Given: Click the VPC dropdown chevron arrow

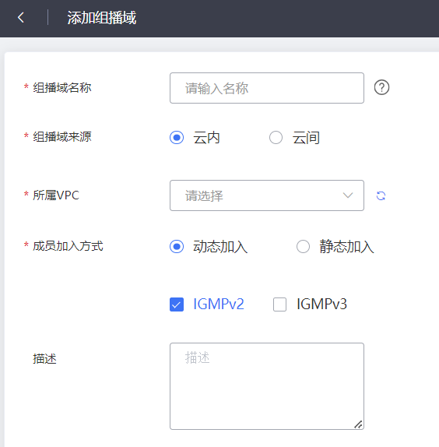Looking at the screenshot, I should [x=348, y=195].
